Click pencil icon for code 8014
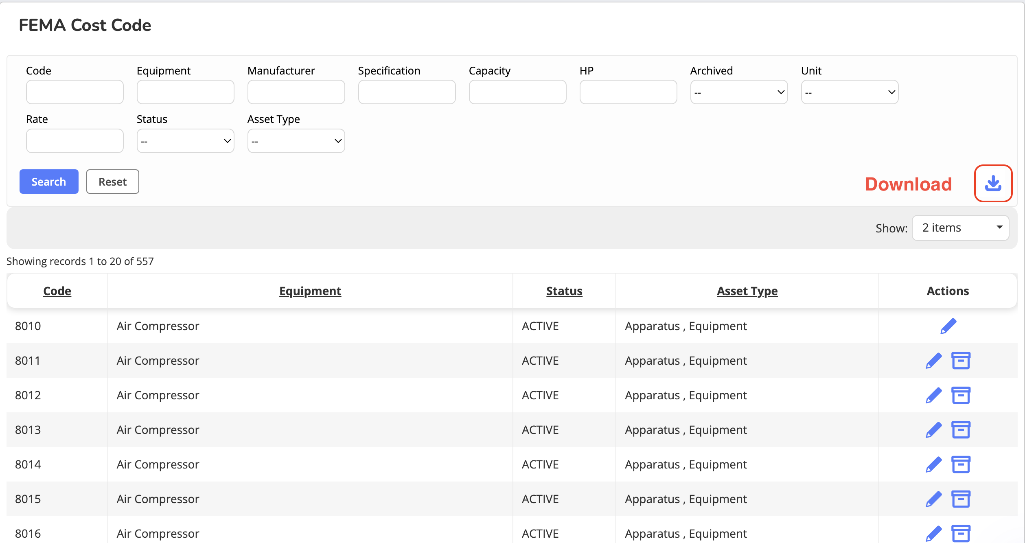1025x543 pixels. (x=933, y=464)
